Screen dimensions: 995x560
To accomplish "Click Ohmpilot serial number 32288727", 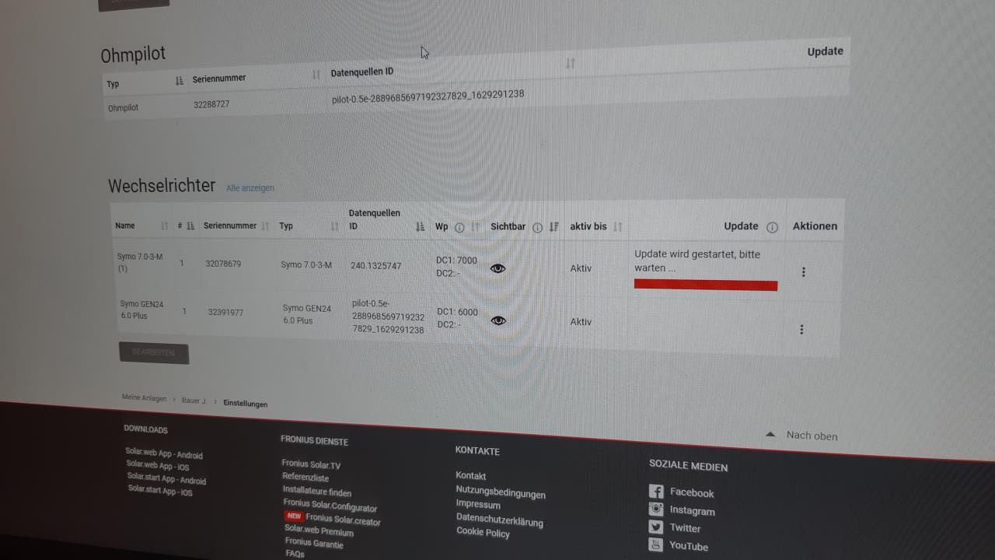I will 211,103.
